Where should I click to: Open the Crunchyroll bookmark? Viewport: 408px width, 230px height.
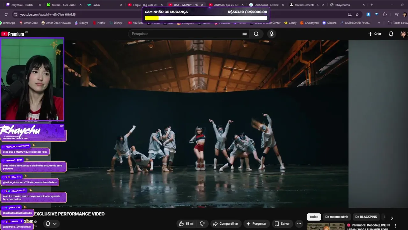[x=310, y=23]
